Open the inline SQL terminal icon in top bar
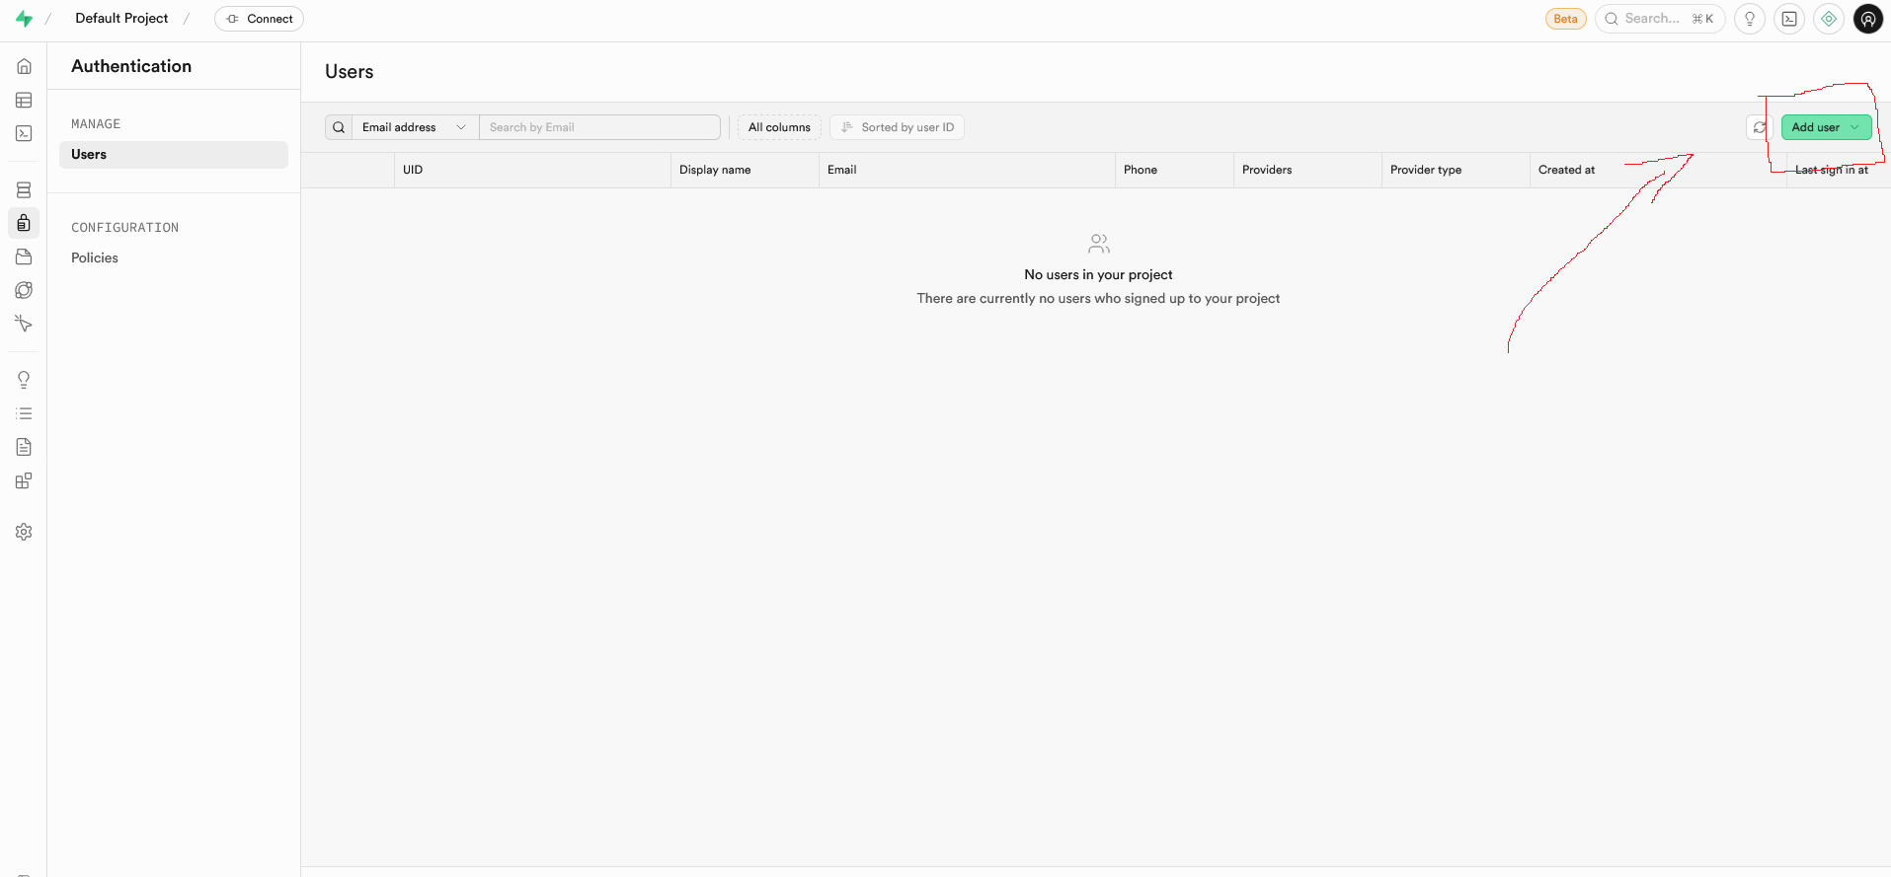 (x=1789, y=19)
